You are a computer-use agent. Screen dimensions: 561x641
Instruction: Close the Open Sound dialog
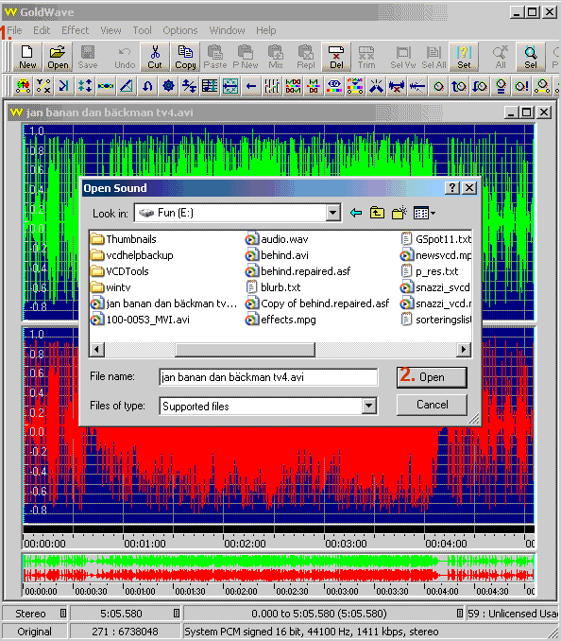[469, 188]
